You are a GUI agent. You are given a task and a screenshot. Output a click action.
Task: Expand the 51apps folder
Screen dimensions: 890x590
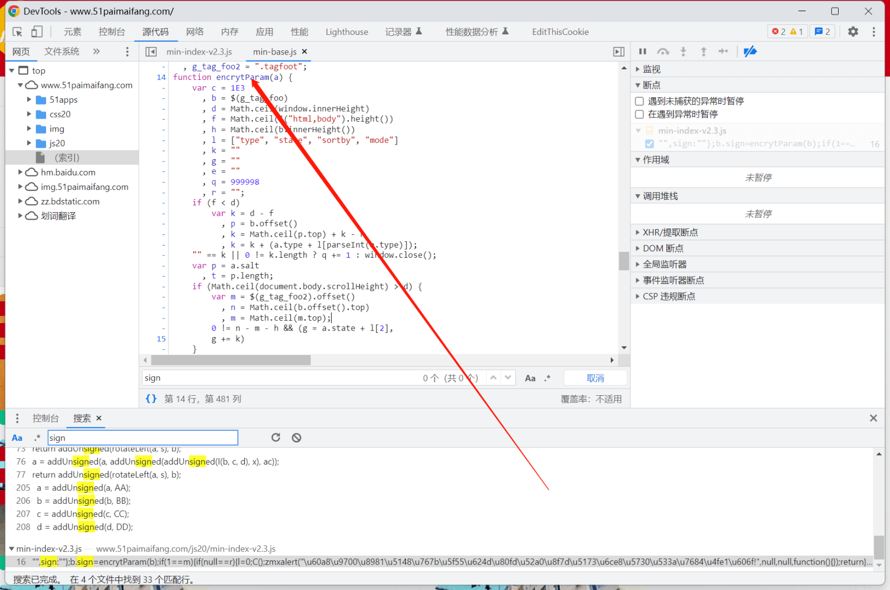[29, 99]
